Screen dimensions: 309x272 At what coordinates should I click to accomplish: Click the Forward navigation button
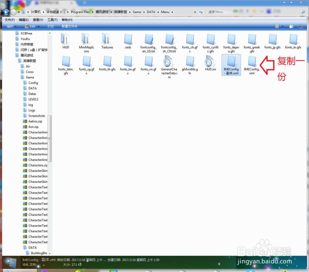(x=13, y=12)
